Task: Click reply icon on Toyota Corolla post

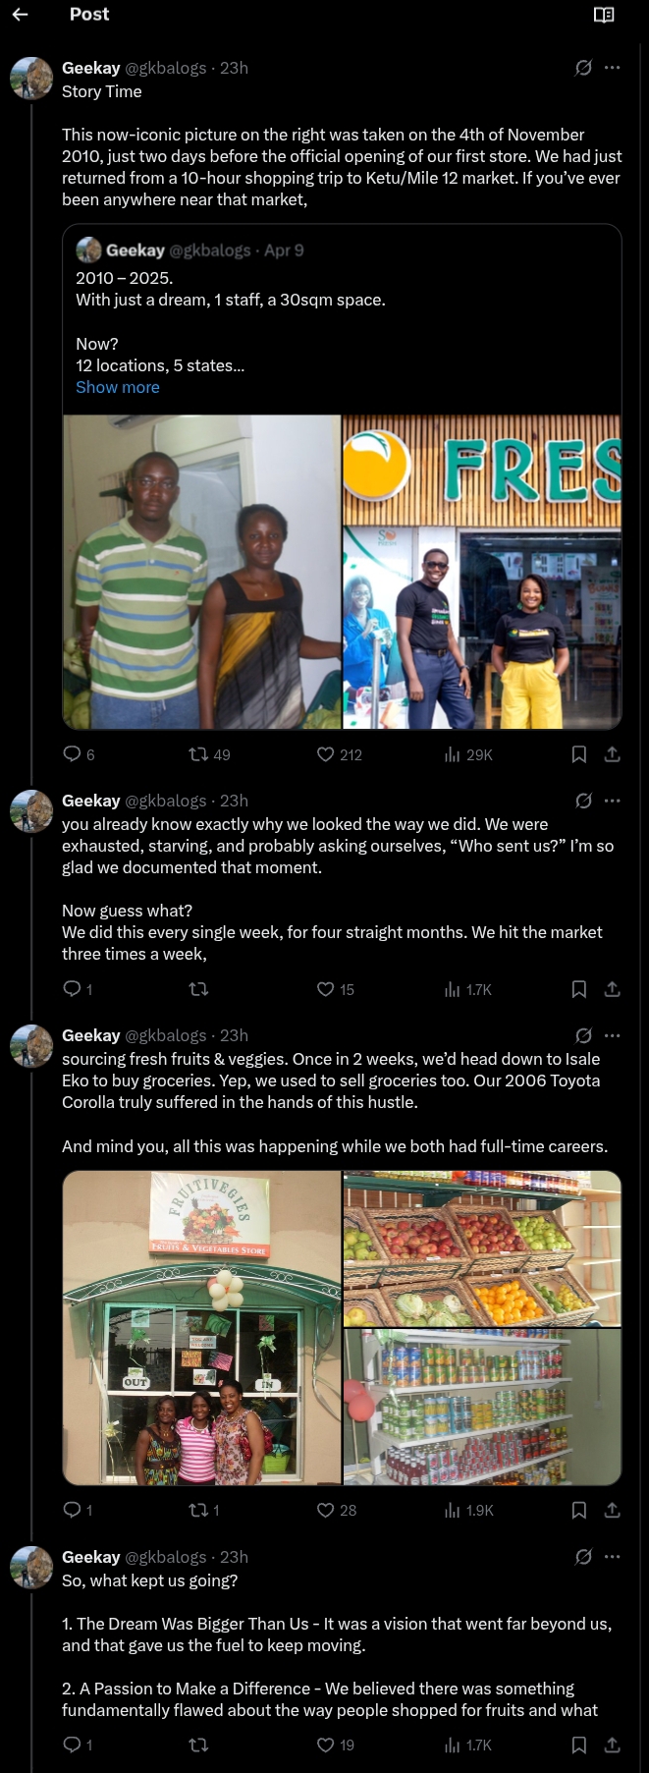Action: coord(72,1510)
